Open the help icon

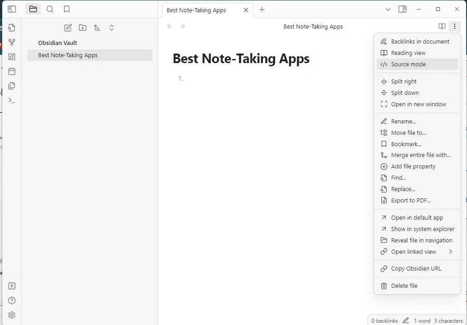(x=12, y=300)
